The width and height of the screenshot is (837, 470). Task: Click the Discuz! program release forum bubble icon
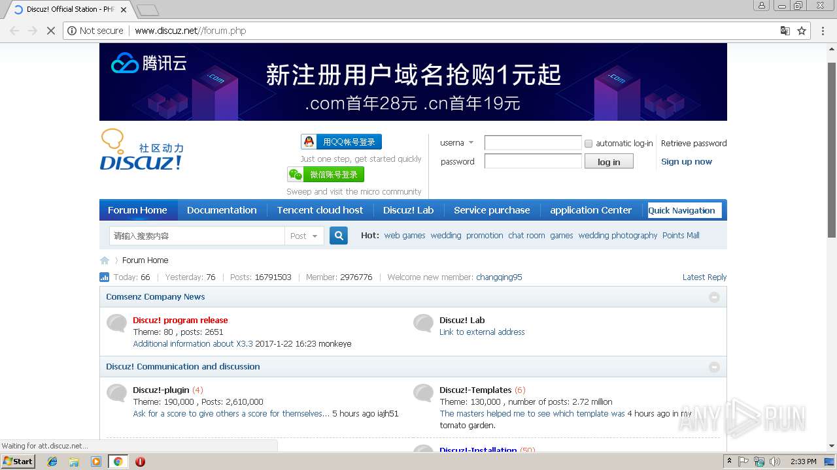[x=117, y=323]
